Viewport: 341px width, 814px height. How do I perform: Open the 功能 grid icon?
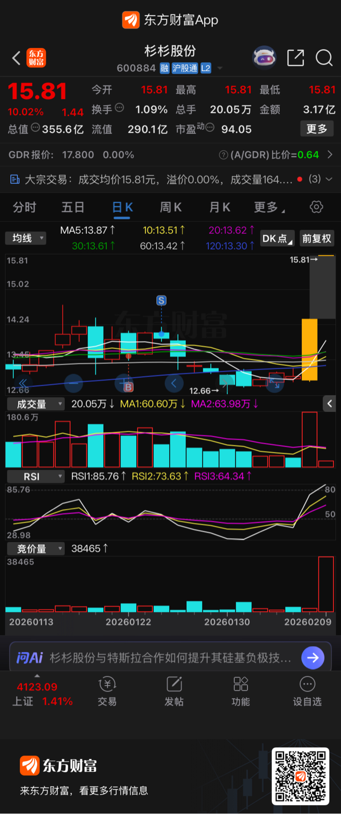[241, 684]
